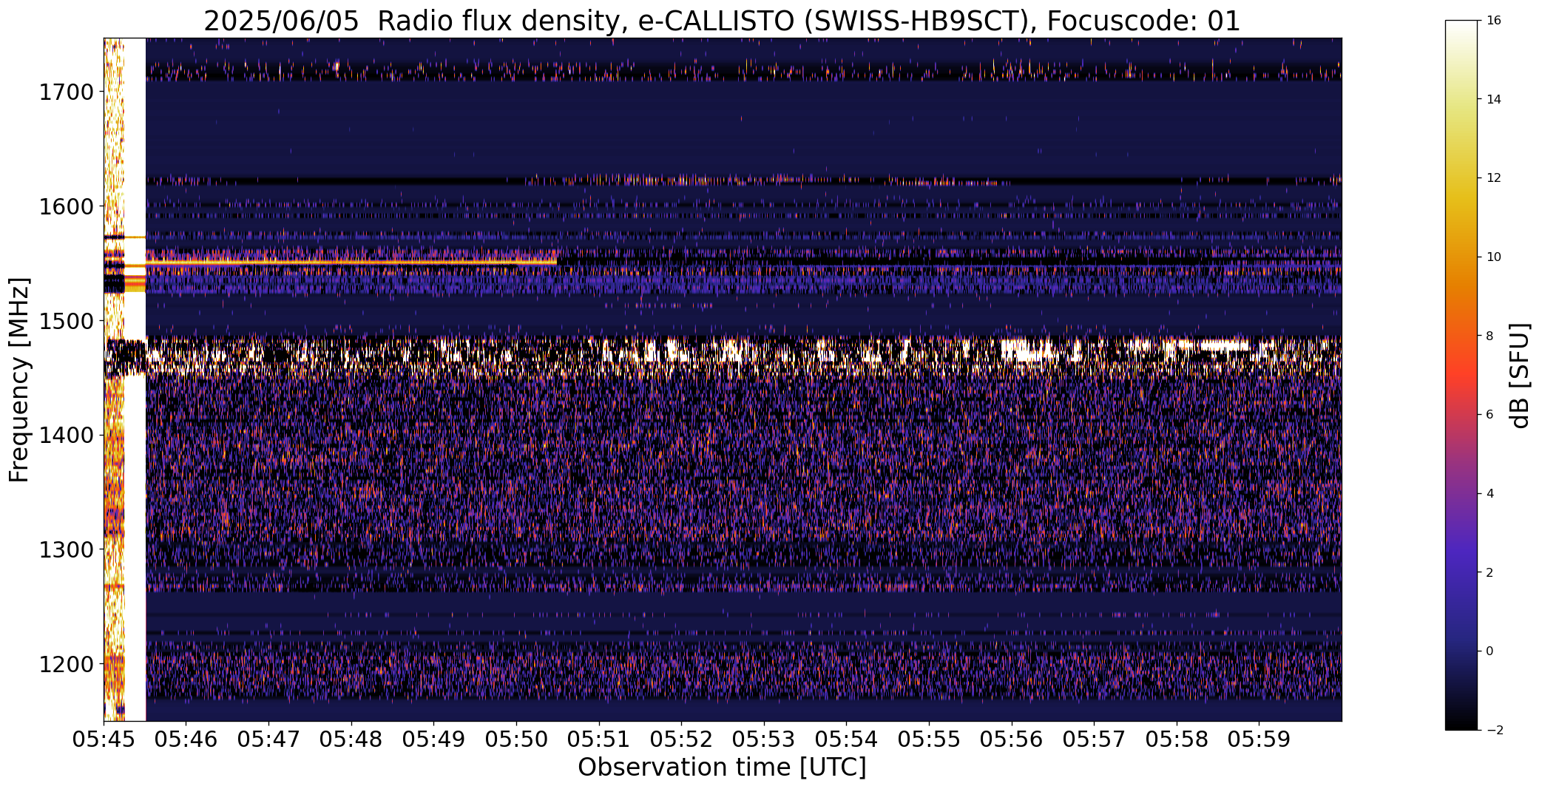
Task: Click the 1600 frequency tick label
Action: [66, 206]
